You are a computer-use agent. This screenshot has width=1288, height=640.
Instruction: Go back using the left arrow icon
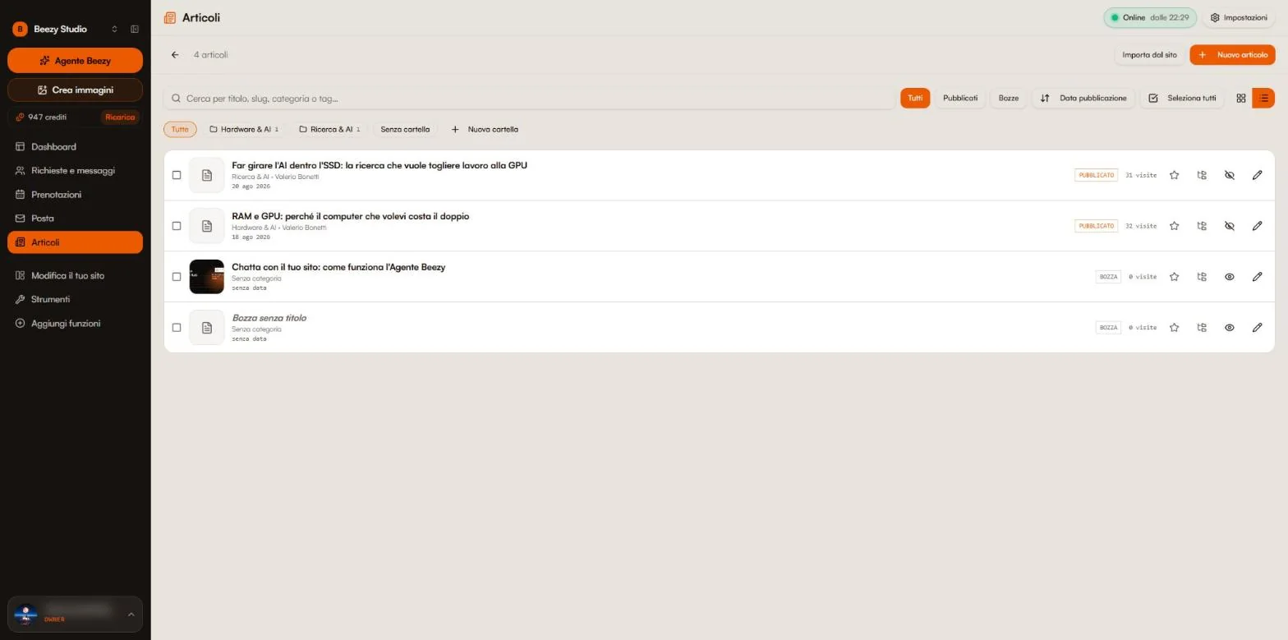point(175,55)
